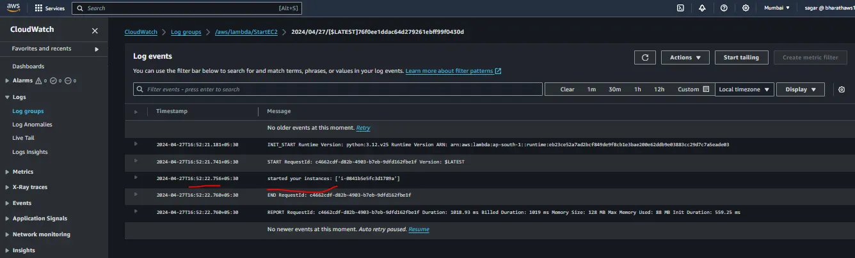This screenshot has height=258, width=855.
Task: Click the refresh log events icon
Action: (645, 57)
